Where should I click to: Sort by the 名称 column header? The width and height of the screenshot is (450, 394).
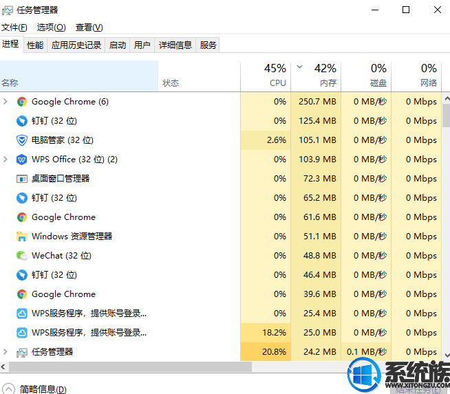click(x=79, y=76)
